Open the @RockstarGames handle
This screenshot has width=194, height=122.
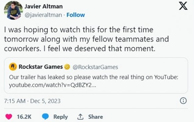coord(95,67)
